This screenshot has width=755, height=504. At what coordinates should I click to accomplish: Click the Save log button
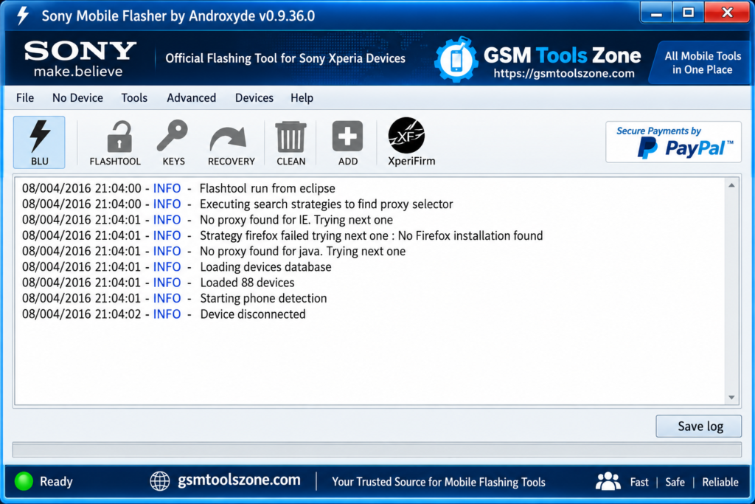pyautogui.click(x=699, y=427)
